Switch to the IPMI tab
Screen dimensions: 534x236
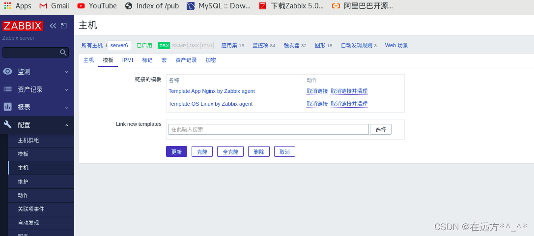click(x=128, y=60)
